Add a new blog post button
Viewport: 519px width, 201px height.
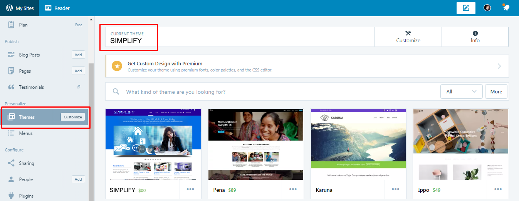78,55
